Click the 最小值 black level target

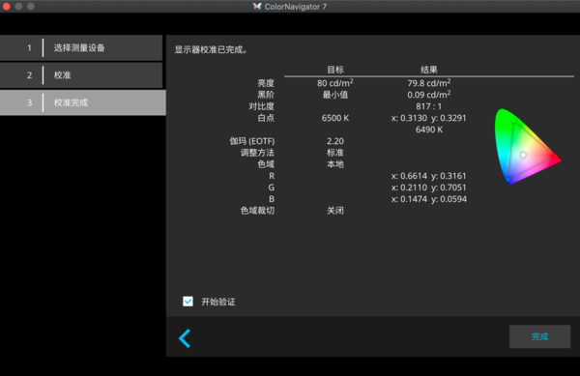point(335,95)
